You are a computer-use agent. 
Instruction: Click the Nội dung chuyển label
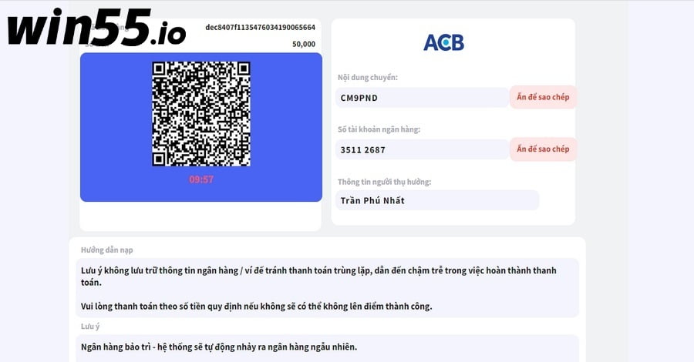pyautogui.click(x=368, y=77)
